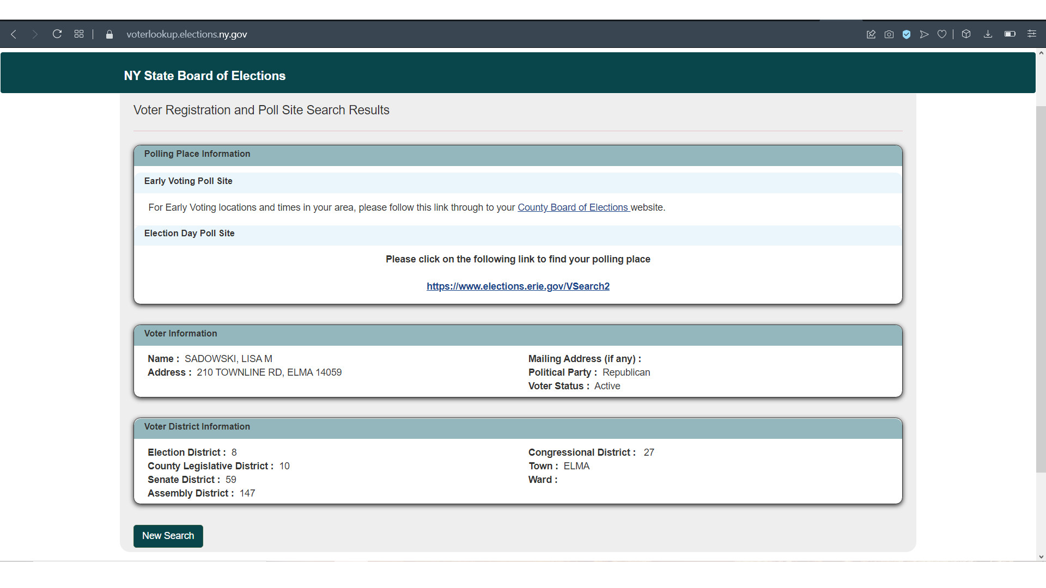This screenshot has width=1046, height=588.
Task: Click the send arrow icon in the toolbar
Action: click(924, 34)
